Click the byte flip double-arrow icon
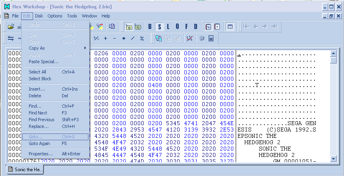This screenshot has width=344, height=176. 11,39
